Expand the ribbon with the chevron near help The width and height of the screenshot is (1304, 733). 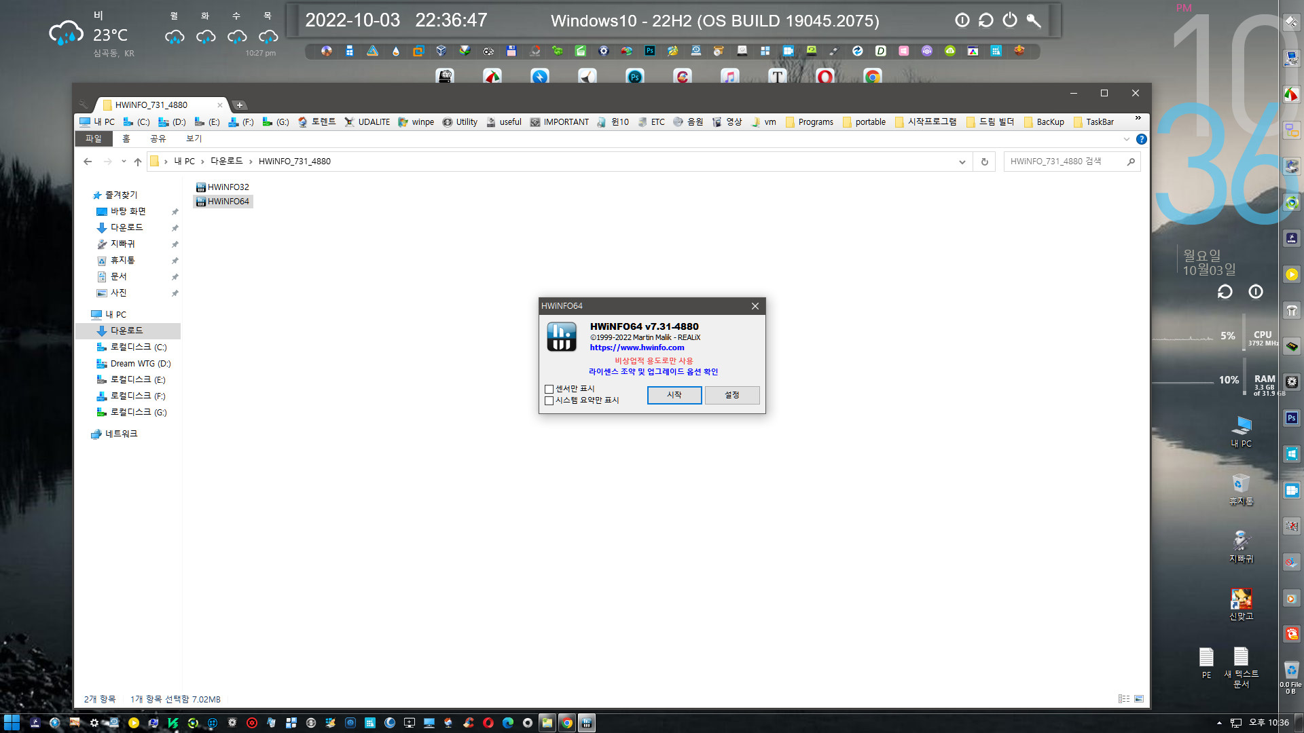(x=1127, y=139)
